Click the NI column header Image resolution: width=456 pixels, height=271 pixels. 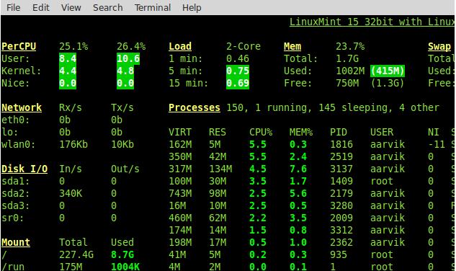434,132
